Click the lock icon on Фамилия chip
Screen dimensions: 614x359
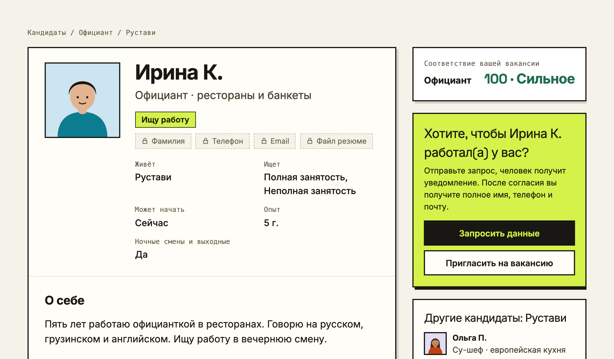point(145,141)
